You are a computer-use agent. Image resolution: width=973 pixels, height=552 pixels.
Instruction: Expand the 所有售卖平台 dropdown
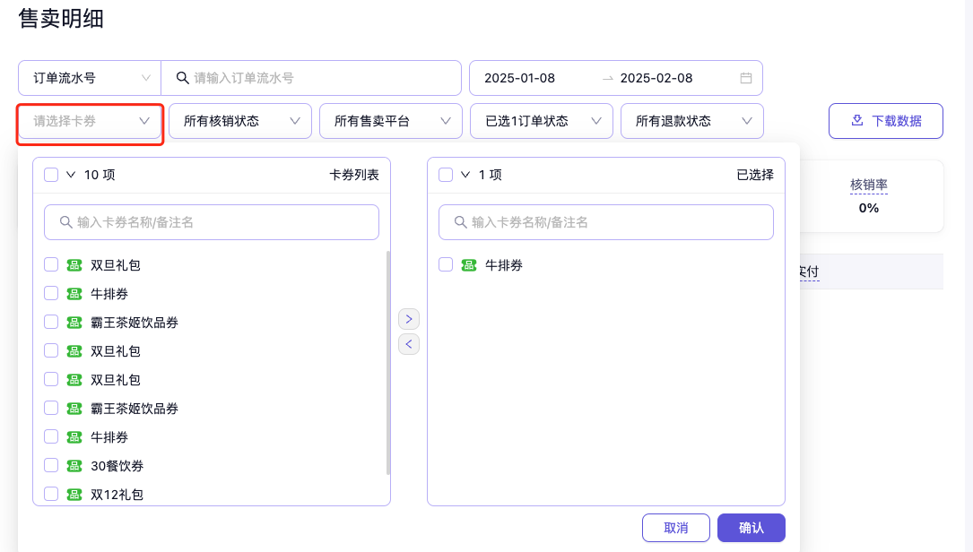tap(390, 121)
